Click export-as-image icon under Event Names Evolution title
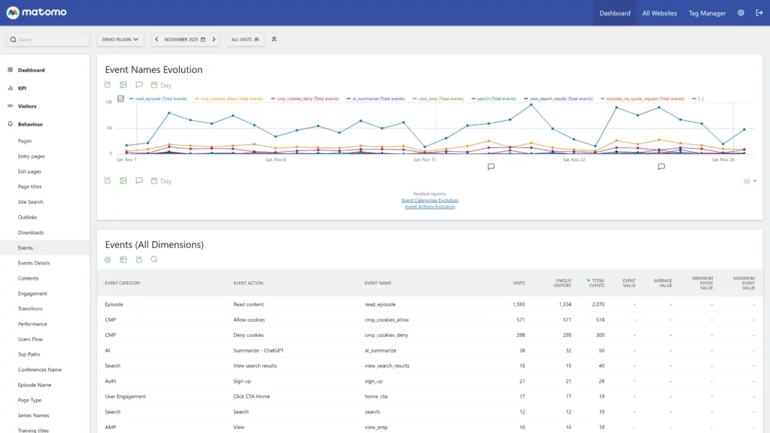 [x=123, y=85]
